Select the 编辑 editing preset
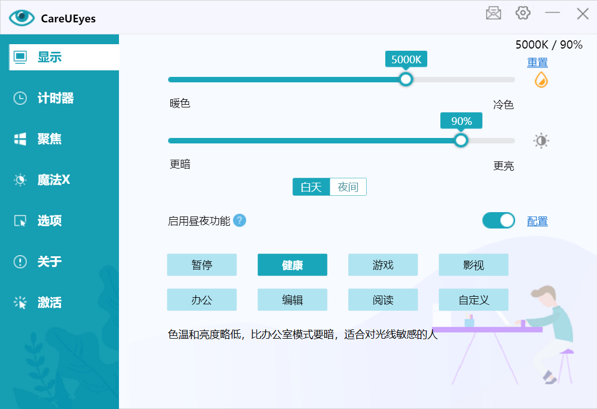The height and width of the screenshot is (409, 597). point(292,300)
